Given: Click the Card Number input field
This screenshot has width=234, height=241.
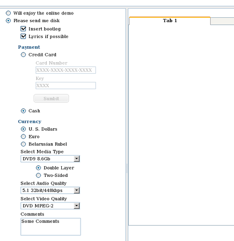Looking at the screenshot, I should (66, 70).
